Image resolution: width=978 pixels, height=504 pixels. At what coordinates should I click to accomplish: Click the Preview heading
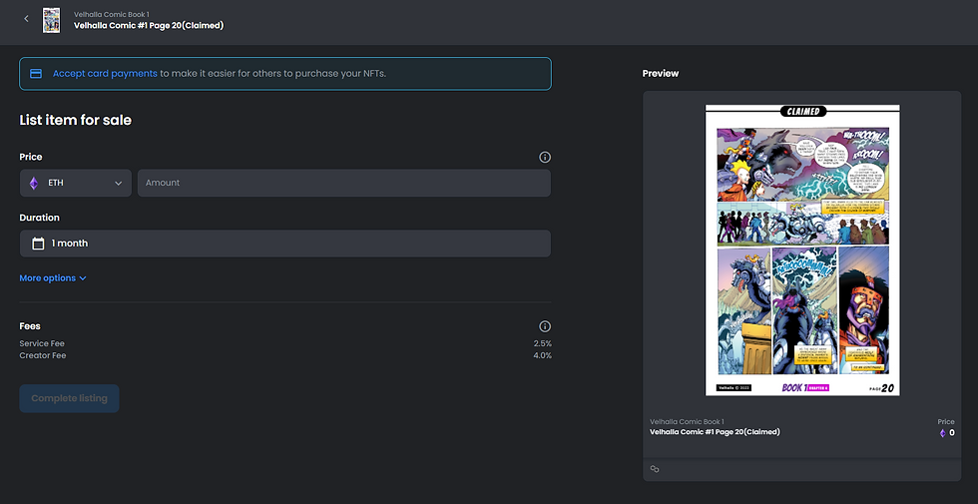661,74
